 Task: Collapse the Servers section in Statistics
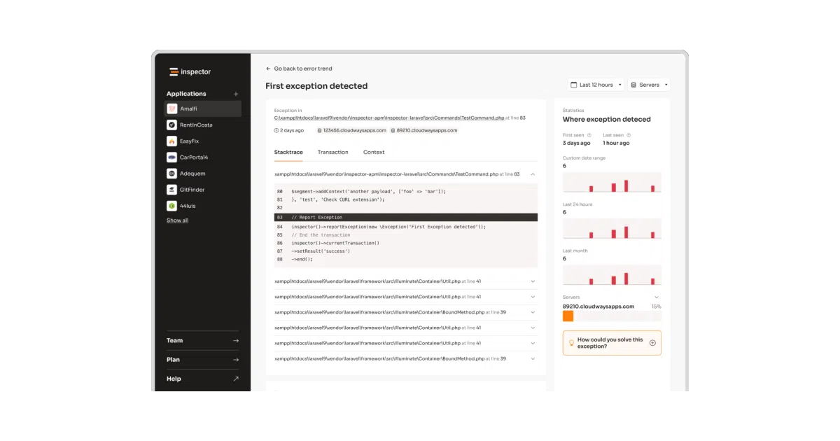tap(657, 297)
